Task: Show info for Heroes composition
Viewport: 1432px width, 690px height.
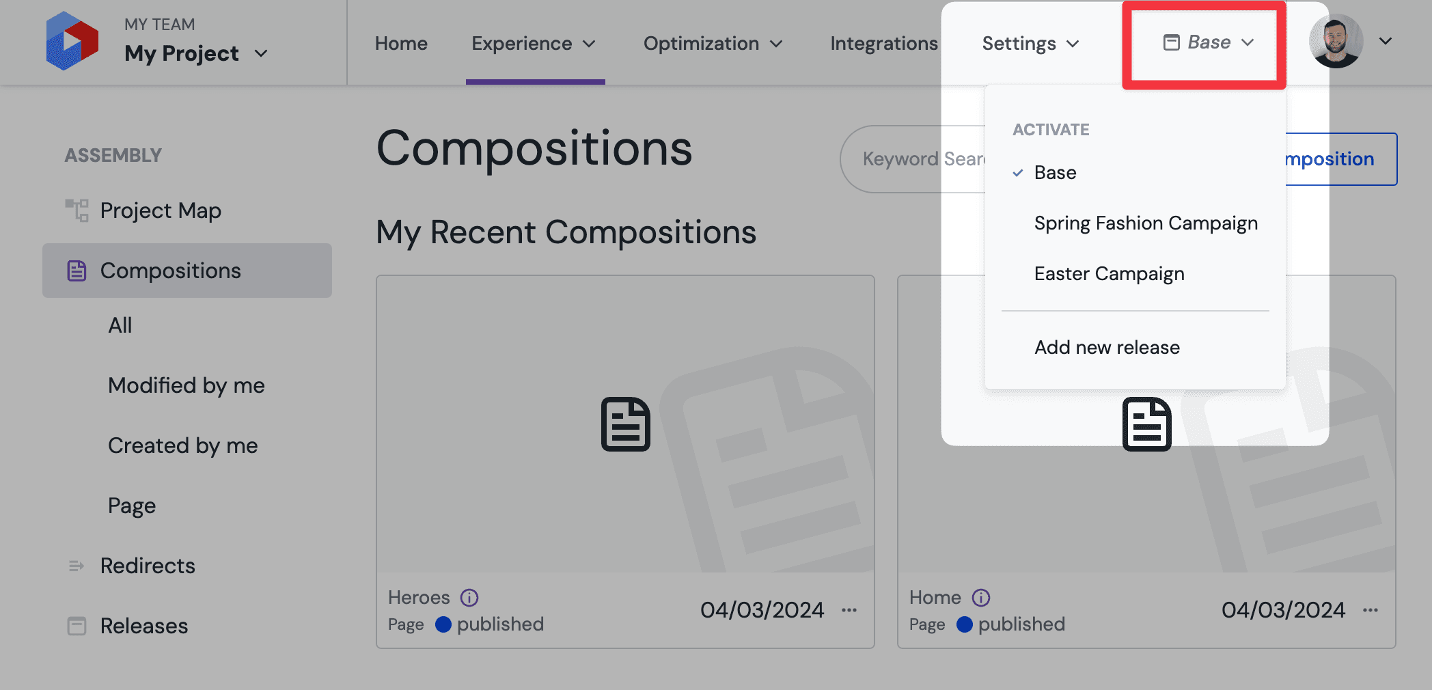Action: [469, 598]
